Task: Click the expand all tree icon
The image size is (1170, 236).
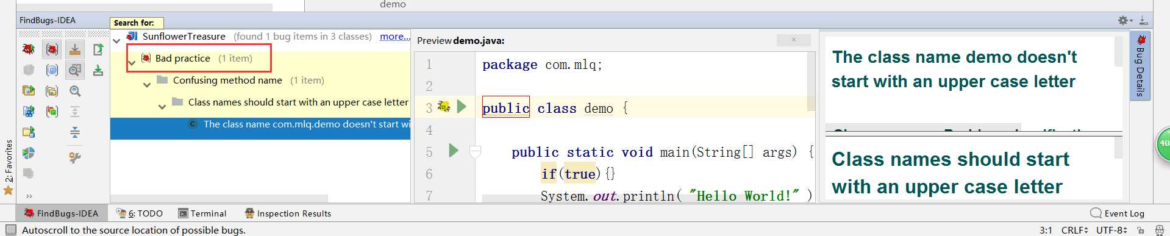Action: pyautogui.click(x=75, y=112)
